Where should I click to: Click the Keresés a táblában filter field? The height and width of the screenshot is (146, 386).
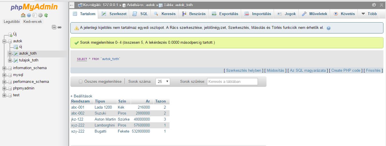(232, 81)
